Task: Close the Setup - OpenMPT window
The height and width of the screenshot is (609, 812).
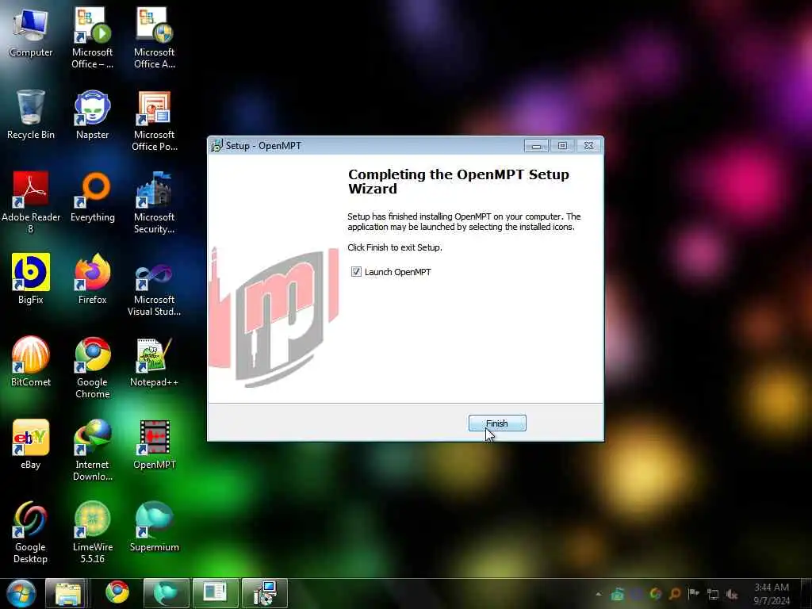Action: click(589, 146)
